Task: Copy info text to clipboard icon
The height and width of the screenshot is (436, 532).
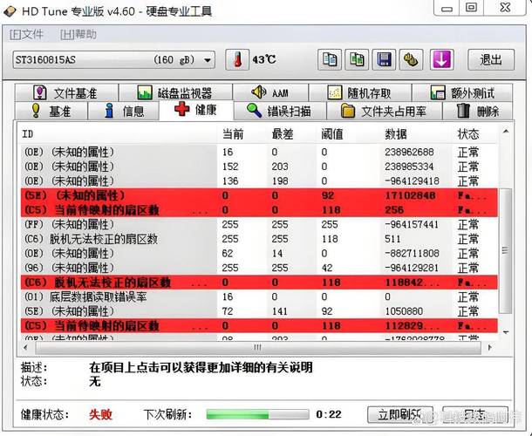Action: 330,59
